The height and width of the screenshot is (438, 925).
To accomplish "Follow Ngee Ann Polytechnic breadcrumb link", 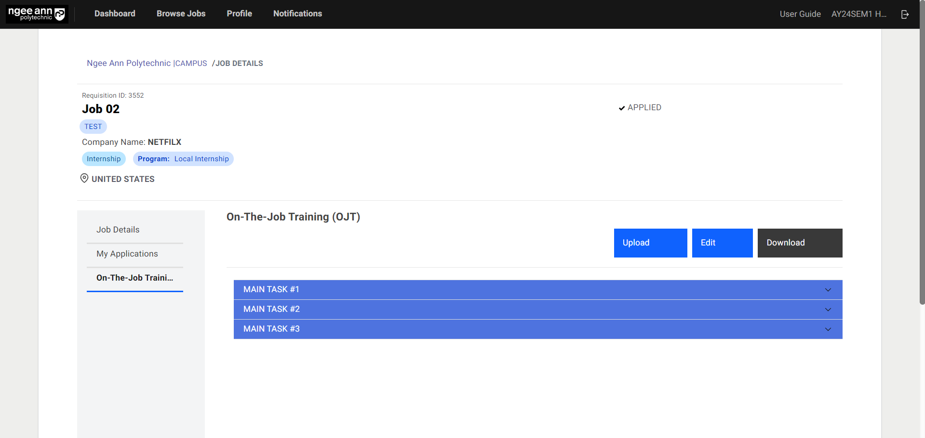I will pos(128,63).
